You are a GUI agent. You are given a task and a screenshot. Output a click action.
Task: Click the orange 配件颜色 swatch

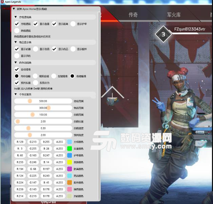pos(70,183)
